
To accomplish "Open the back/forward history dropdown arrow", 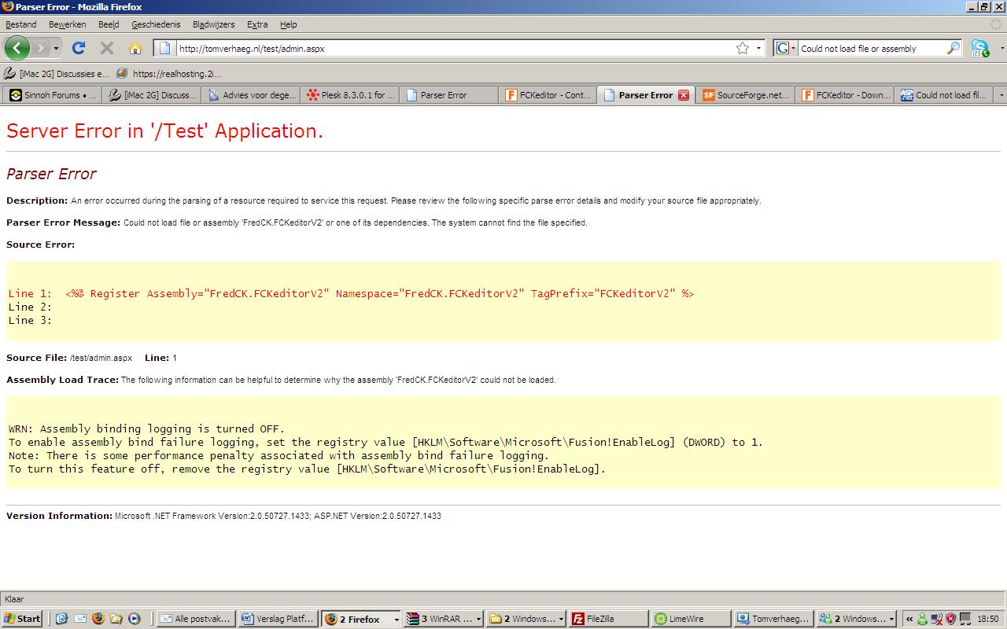I will pos(56,49).
